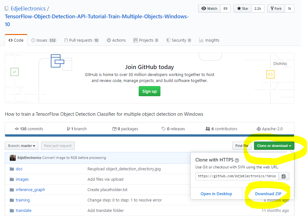Open the translate folder
307x216 pixels.
[x=24, y=211]
